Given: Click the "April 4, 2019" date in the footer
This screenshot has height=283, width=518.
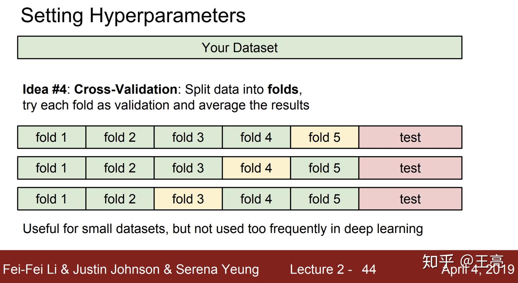Looking at the screenshot, I should point(478,270).
